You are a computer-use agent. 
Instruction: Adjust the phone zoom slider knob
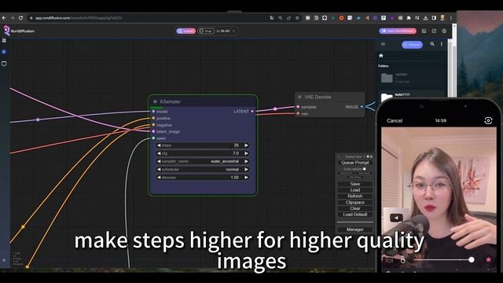[x=472, y=259]
